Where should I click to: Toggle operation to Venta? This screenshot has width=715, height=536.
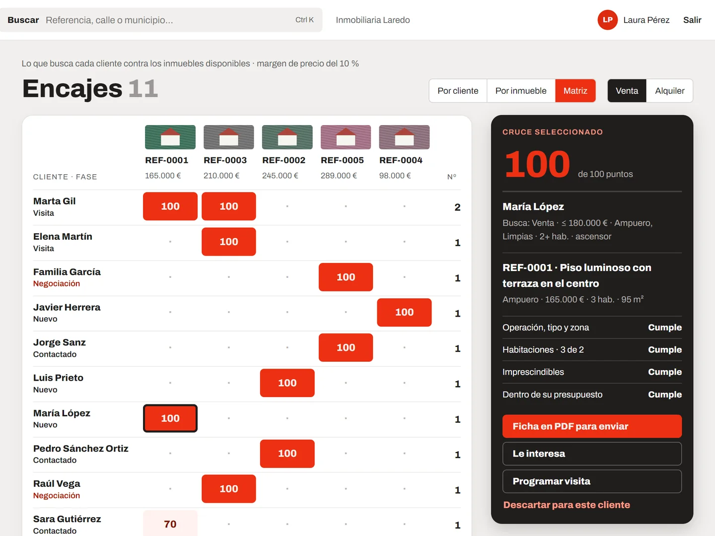pos(627,91)
